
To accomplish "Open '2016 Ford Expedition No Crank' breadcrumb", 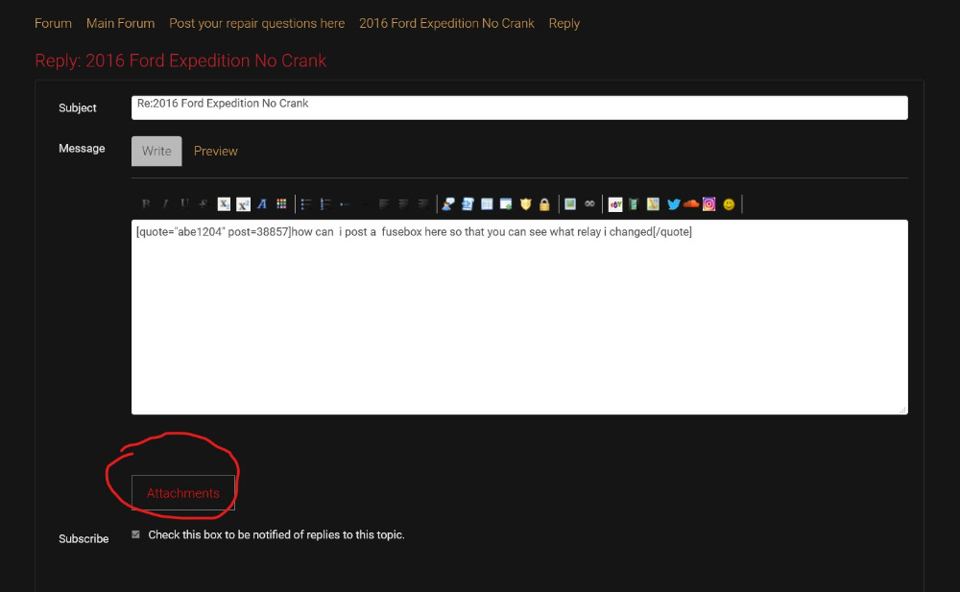I will 447,23.
